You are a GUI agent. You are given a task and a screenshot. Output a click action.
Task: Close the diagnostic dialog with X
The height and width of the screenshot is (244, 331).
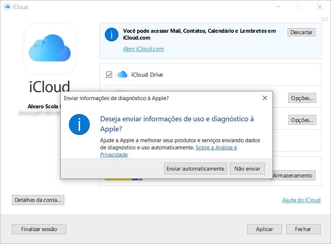click(265, 98)
